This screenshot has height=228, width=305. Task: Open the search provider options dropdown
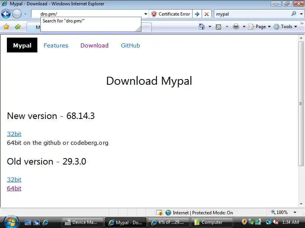pos(301,14)
